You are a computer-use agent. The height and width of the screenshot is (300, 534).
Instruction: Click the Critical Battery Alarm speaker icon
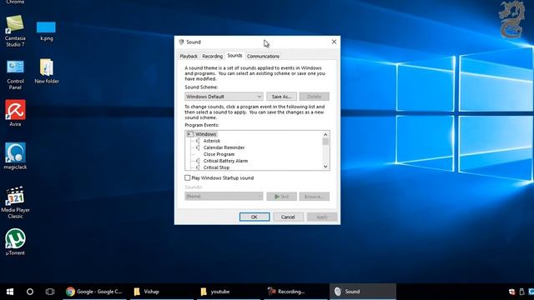point(198,161)
